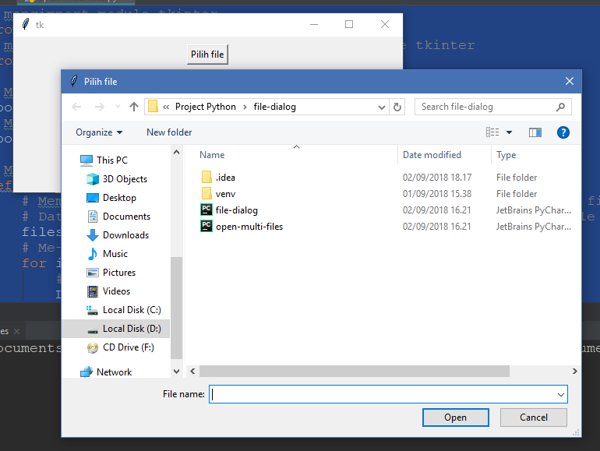Click the search magnifier icon

[x=560, y=107]
